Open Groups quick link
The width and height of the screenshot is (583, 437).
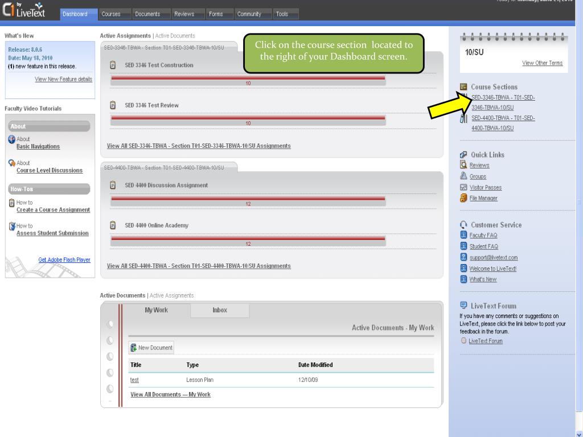pos(478,176)
